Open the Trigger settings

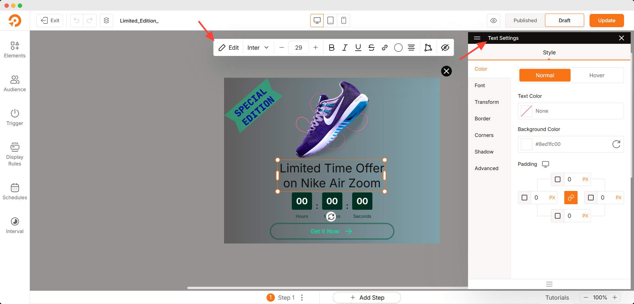tap(15, 117)
